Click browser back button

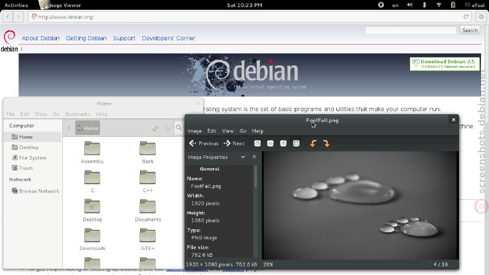(8, 16)
